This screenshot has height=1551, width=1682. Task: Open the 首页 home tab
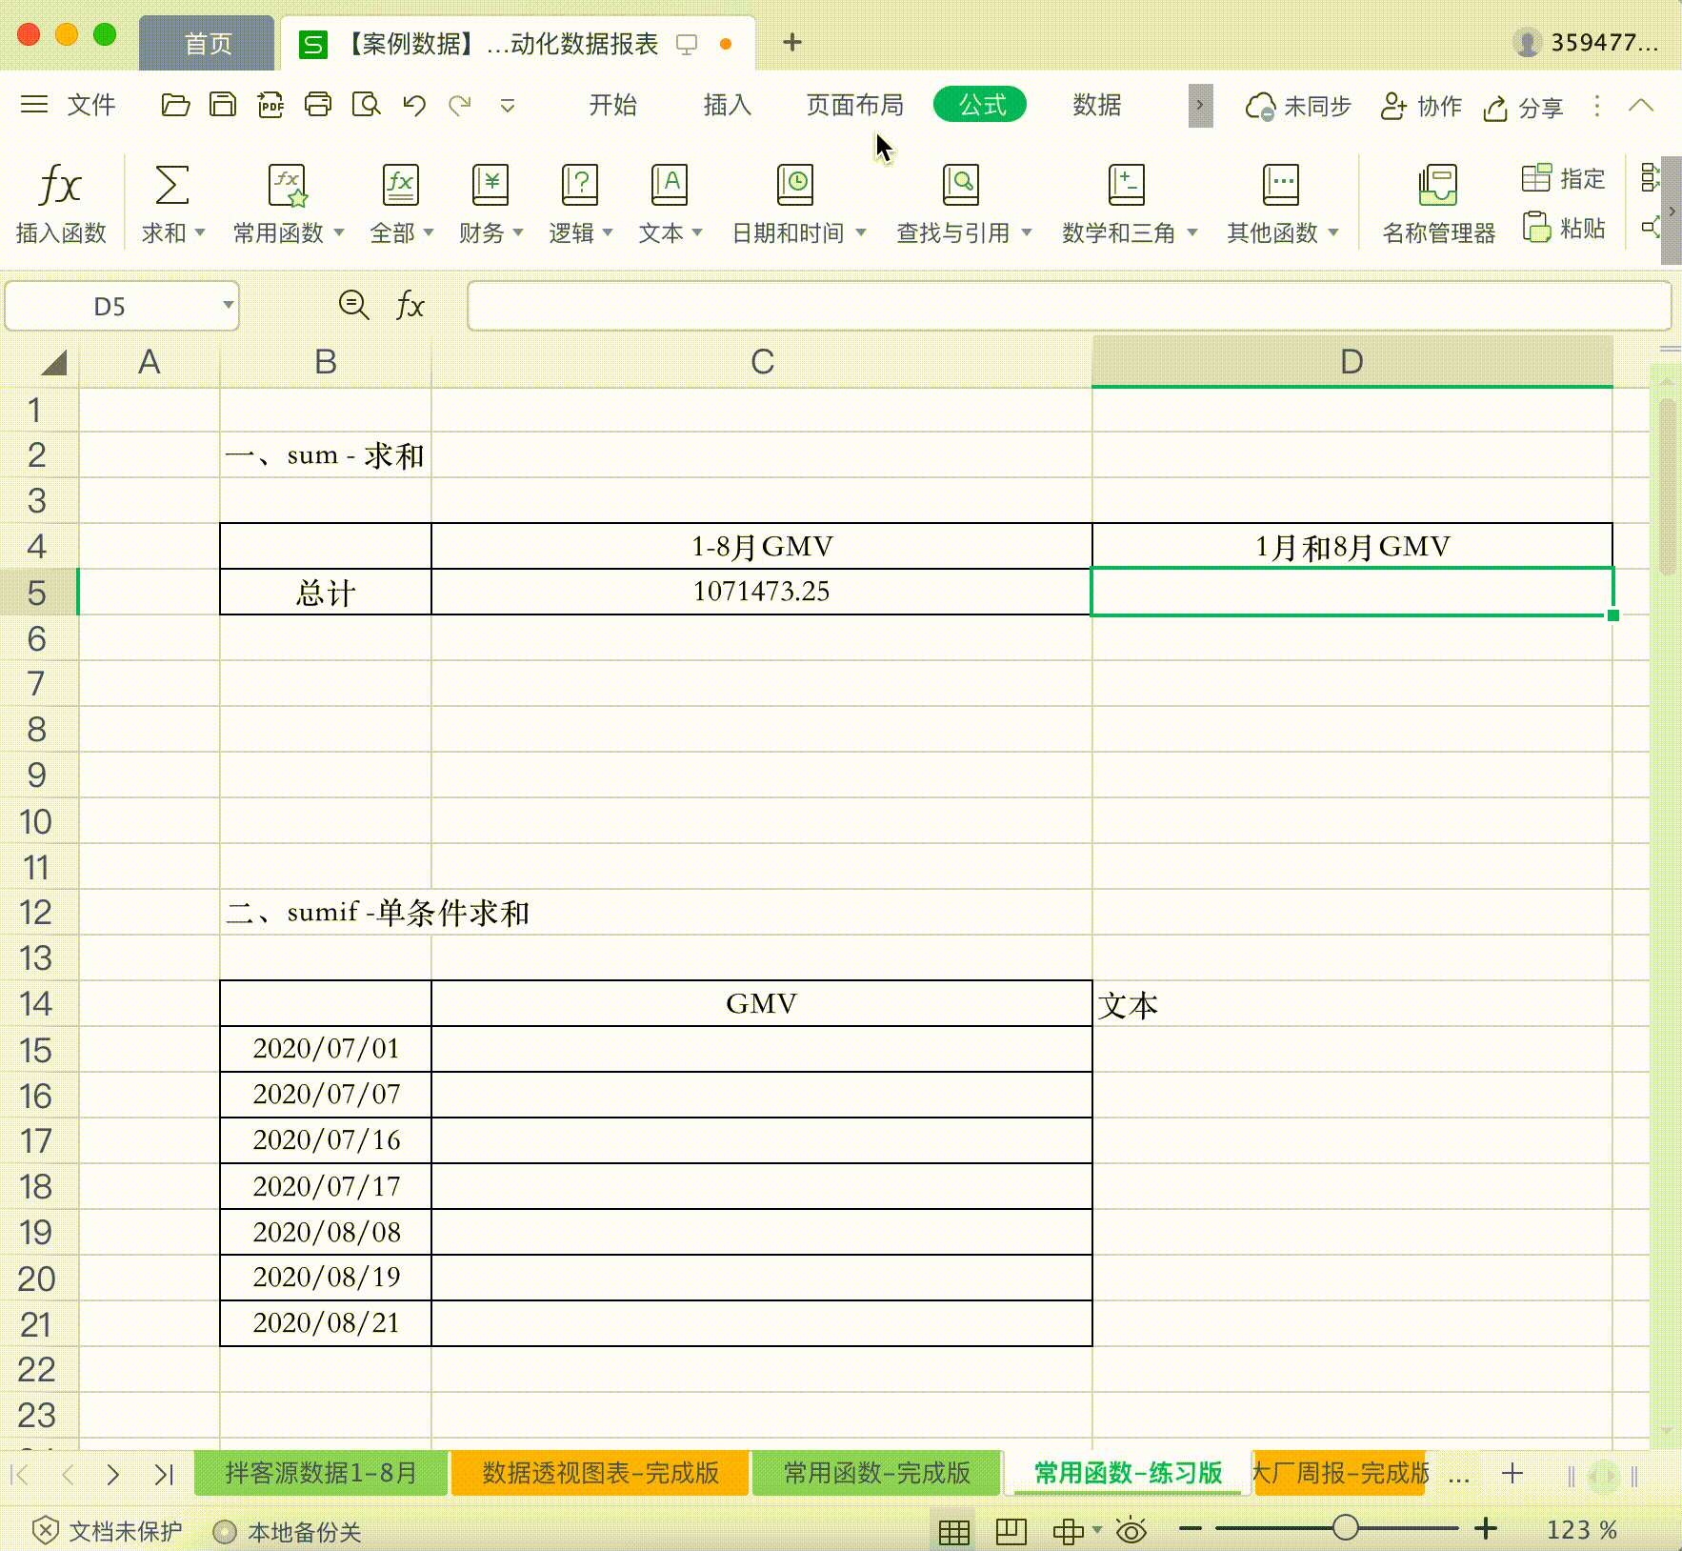click(x=208, y=44)
